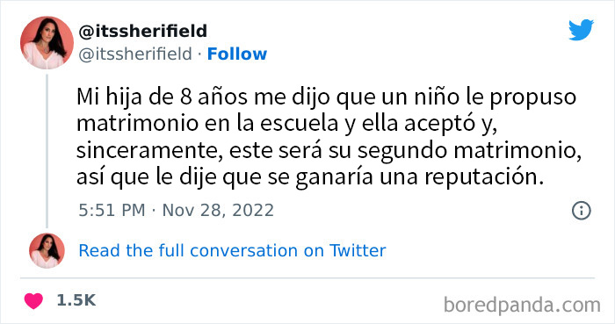Image resolution: width=615 pixels, height=324 pixels.
Task: Click the small avatar beside conversation link
Action: 47,251
